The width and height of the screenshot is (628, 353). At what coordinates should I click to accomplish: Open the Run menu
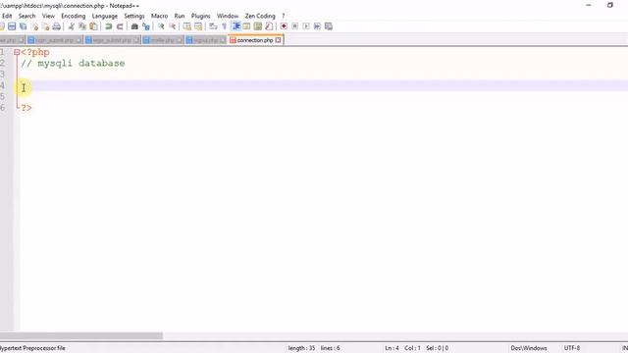pyautogui.click(x=180, y=16)
